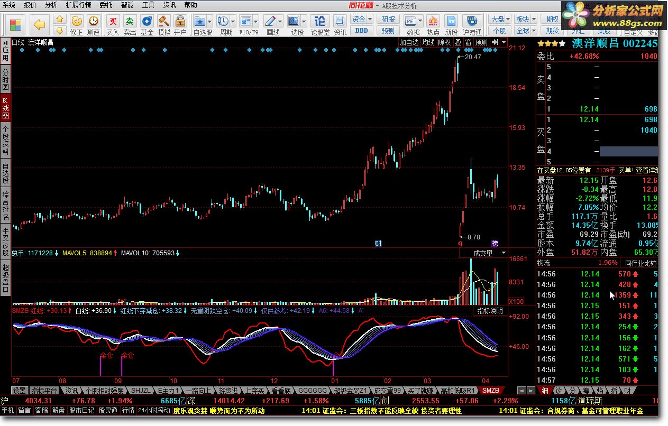Viewport: 668px width, 426px height.
Task: Open the 热点 flame icon
Action: [433, 21]
